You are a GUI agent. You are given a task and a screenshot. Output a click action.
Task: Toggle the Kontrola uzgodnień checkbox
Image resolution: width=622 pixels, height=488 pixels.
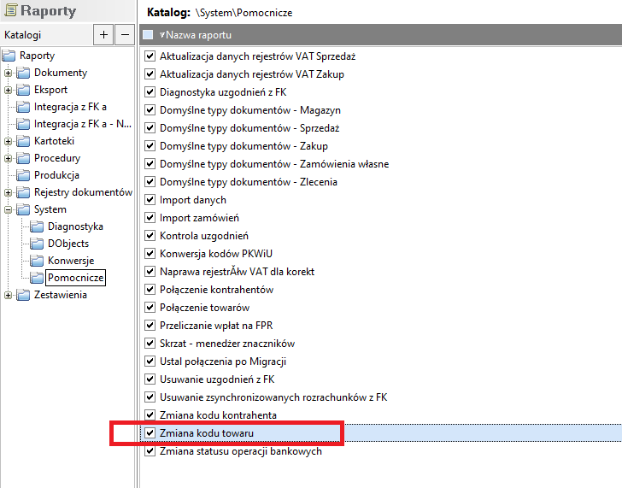pos(150,236)
